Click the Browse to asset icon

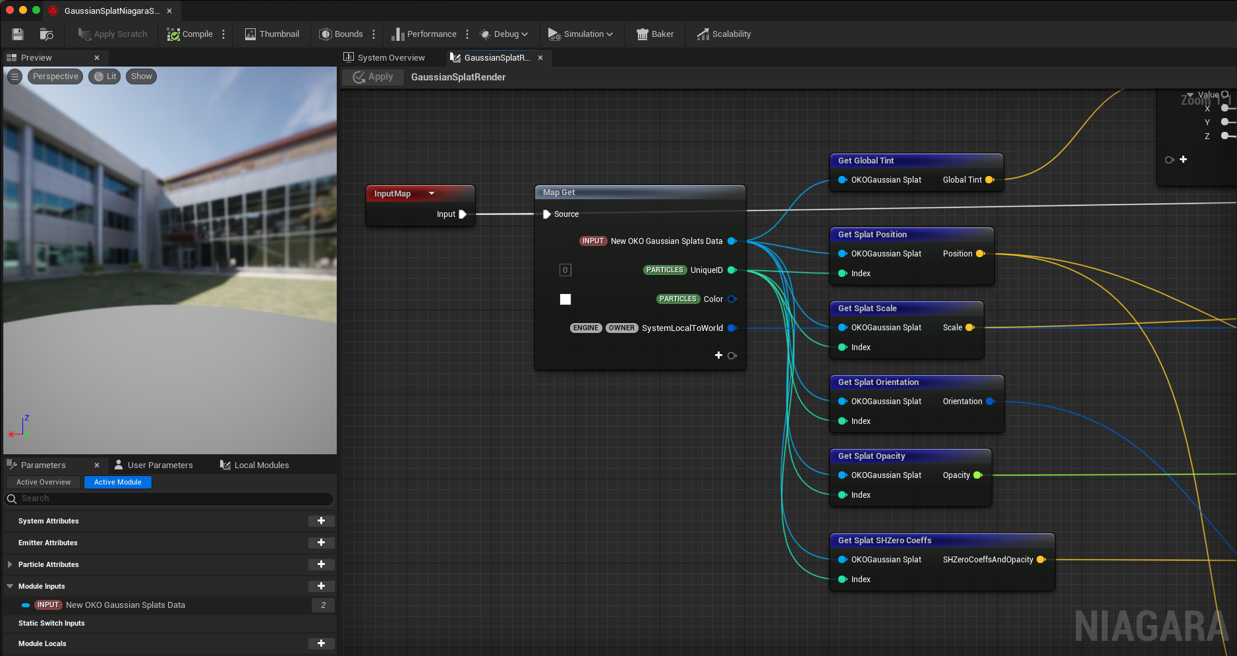coord(47,34)
